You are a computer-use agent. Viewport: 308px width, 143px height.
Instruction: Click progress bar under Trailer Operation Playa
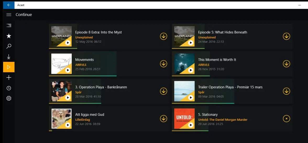click(x=203, y=103)
